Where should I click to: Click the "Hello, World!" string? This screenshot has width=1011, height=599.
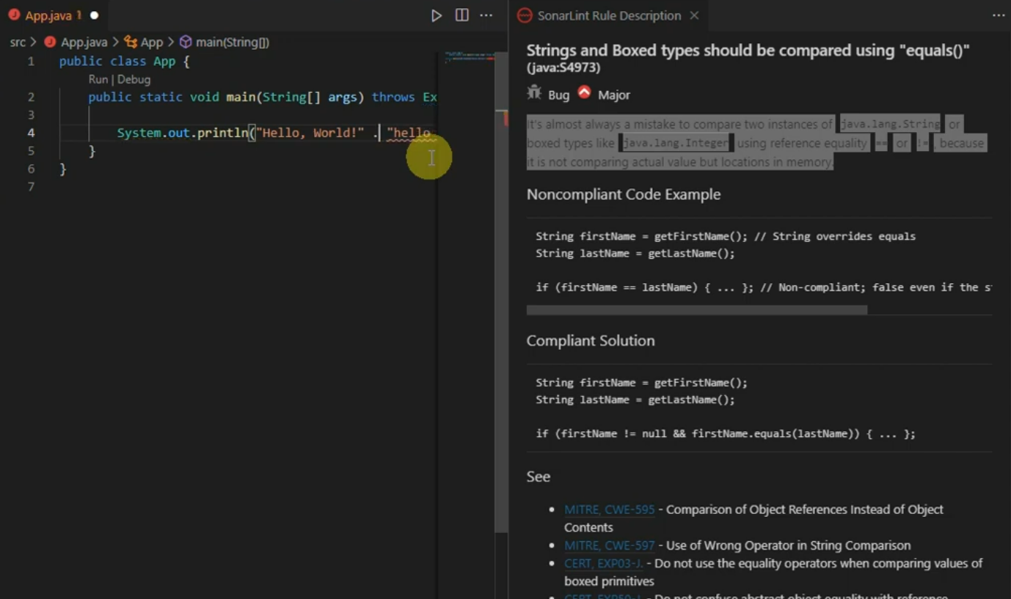pos(310,133)
